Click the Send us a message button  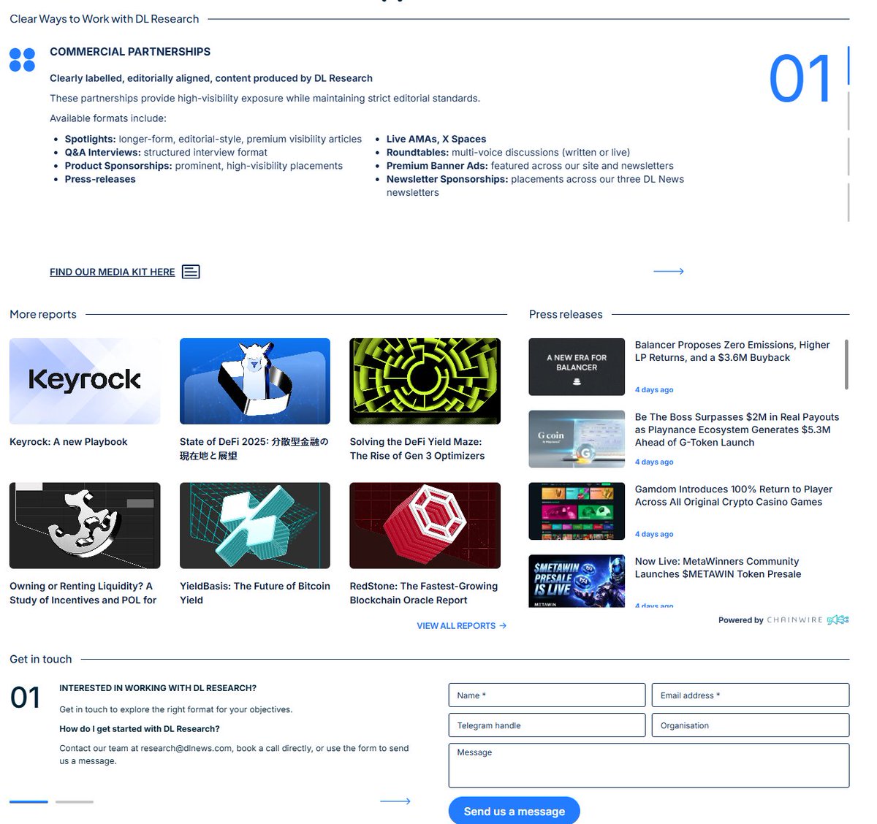pyautogui.click(x=514, y=811)
